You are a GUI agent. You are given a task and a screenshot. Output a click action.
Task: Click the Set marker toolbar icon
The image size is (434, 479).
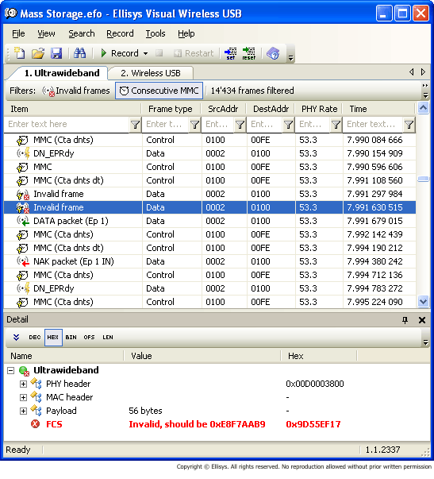pyautogui.click(x=231, y=53)
